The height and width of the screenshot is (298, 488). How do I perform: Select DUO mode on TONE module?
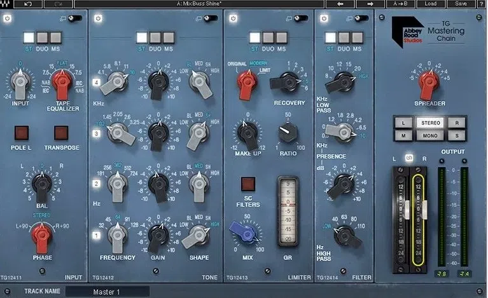(x=155, y=37)
